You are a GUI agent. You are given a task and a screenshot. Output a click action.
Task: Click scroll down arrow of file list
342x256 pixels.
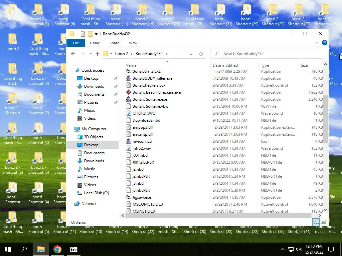coord(325,210)
